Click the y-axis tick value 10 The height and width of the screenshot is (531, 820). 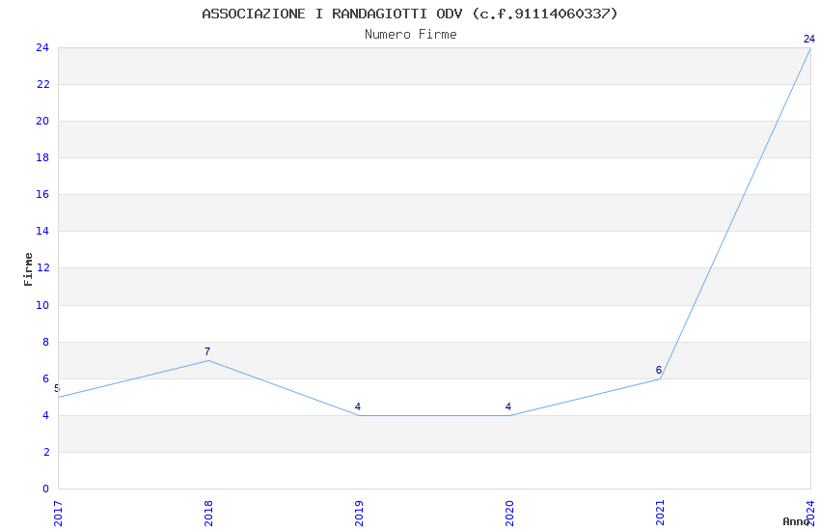[42, 305]
